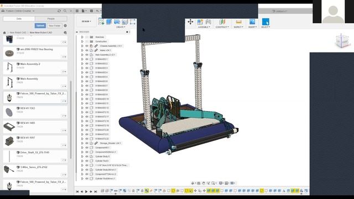Toggle visibility of Chassis Assembly v14:1
354x199 pixels.
[x=87, y=46]
